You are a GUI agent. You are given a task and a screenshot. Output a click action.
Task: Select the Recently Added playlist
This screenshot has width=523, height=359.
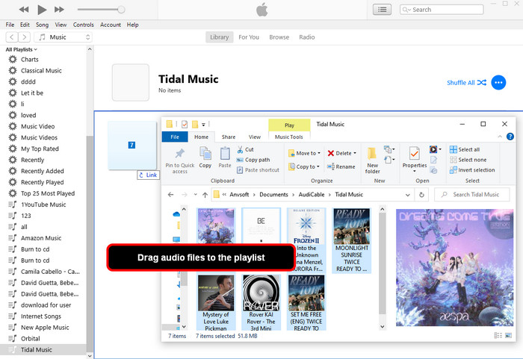coord(43,171)
